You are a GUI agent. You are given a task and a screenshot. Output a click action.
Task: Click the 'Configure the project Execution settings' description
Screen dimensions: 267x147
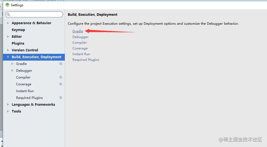coord(153,24)
